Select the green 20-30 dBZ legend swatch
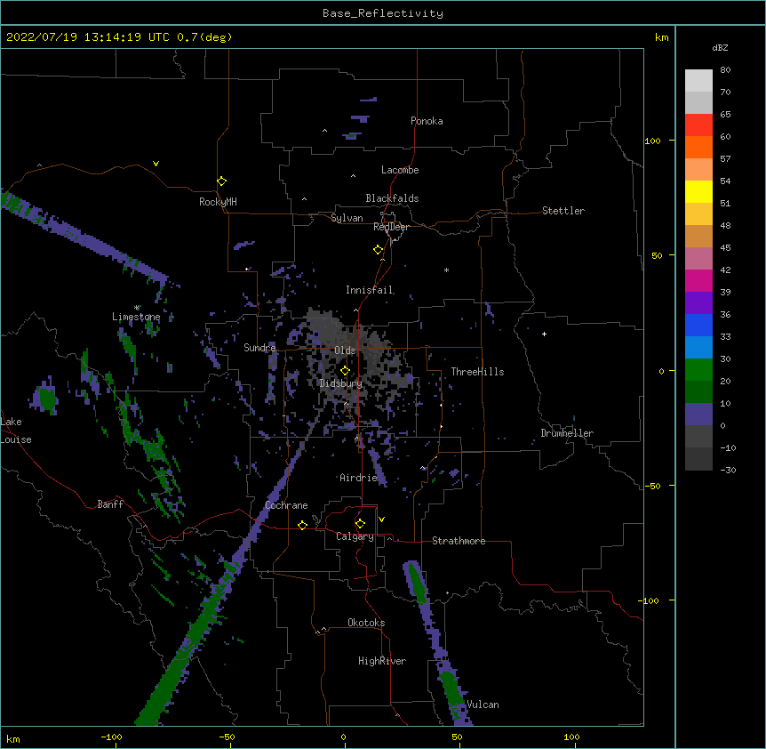 tap(698, 370)
